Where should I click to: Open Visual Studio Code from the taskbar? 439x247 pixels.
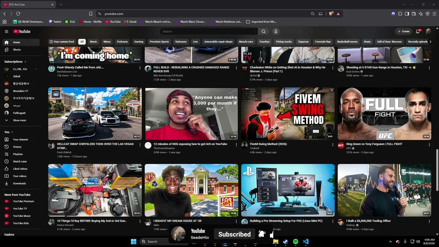[x=306, y=242]
